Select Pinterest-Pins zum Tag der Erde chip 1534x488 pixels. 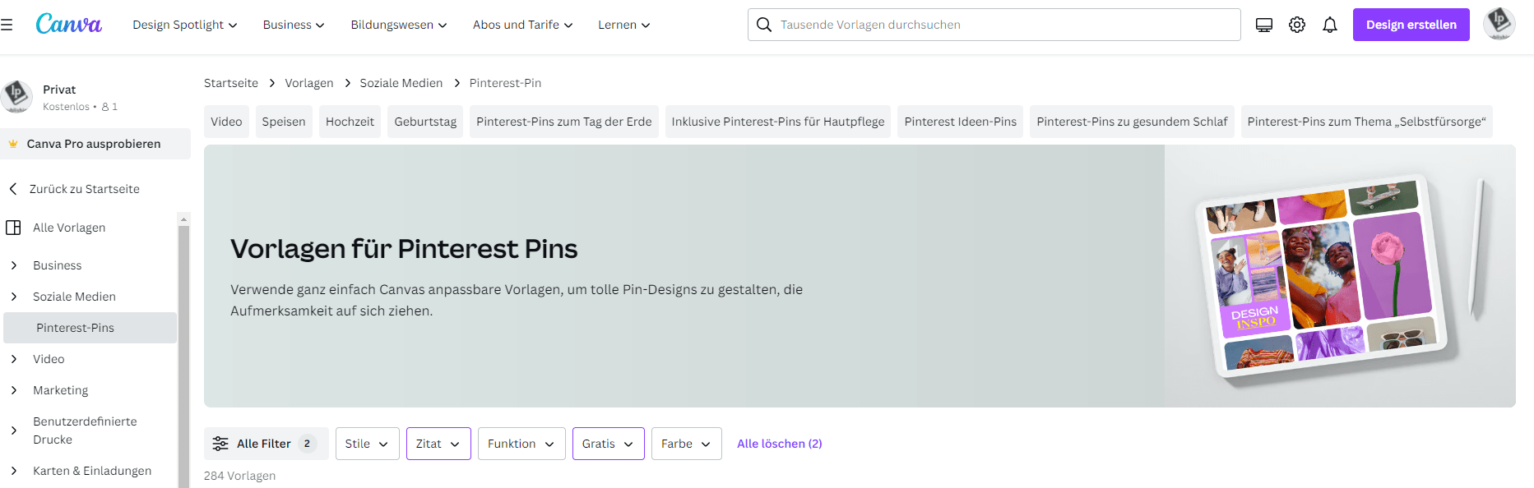pyautogui.click(x=564, y=122)
